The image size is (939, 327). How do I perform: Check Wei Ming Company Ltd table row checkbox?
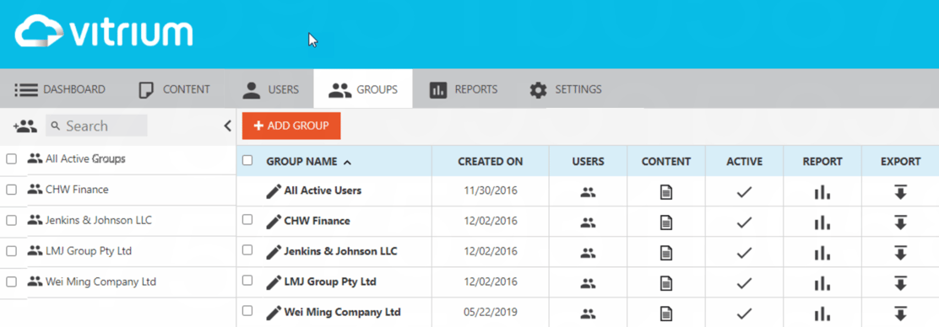[247, 310]
